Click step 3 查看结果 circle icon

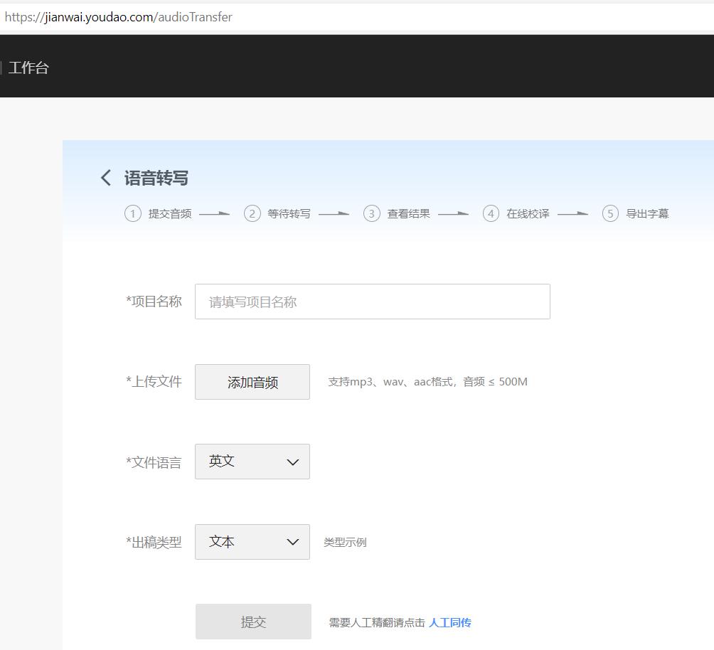click(371, 213)
